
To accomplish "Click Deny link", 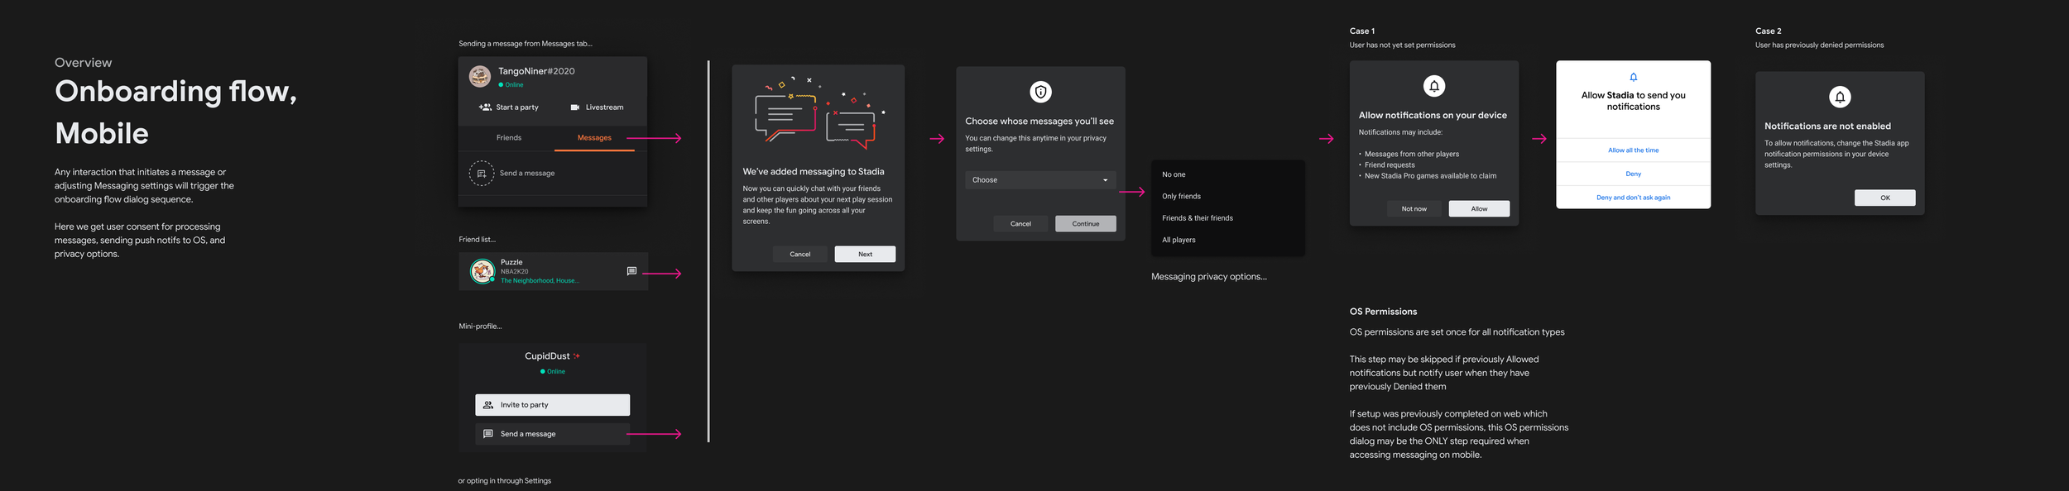I will 1633,174.
